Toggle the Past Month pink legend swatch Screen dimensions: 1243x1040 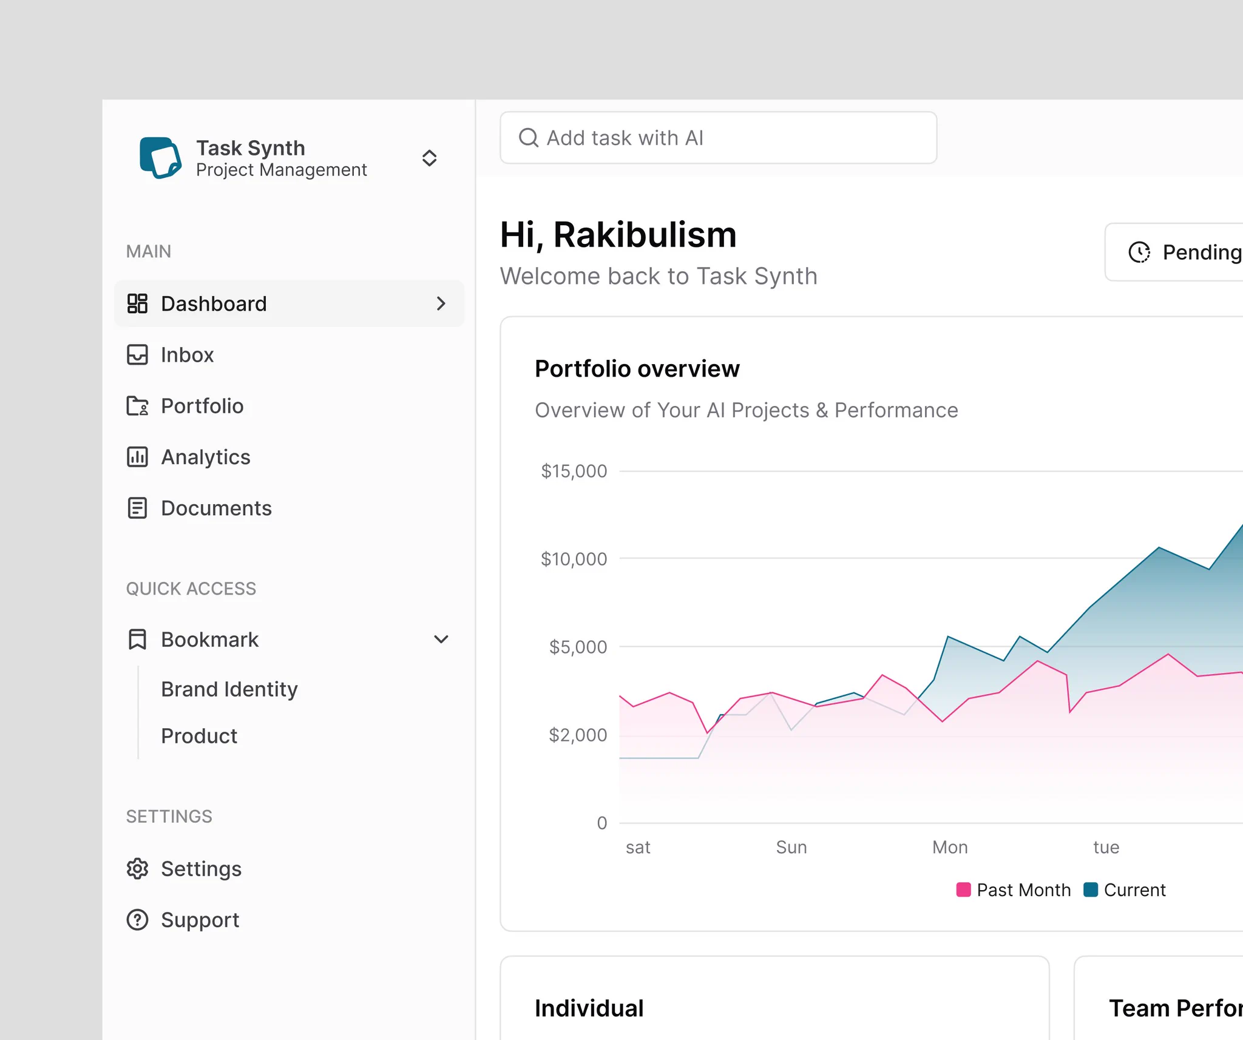(x=963, y=890)
